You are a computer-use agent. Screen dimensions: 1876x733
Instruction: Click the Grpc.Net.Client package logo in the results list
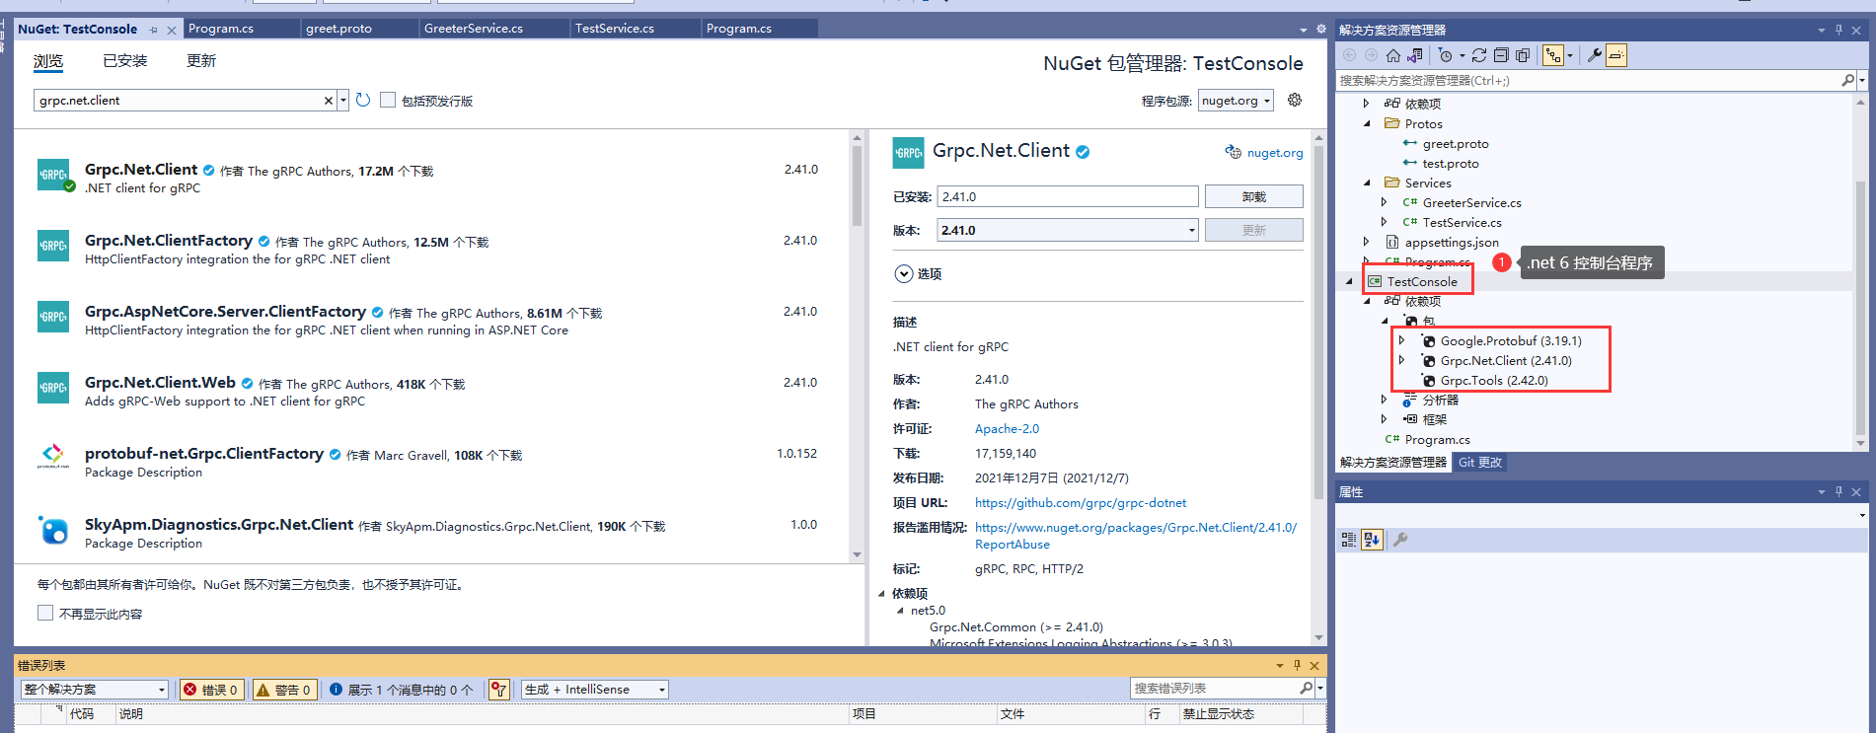[53, 175]
